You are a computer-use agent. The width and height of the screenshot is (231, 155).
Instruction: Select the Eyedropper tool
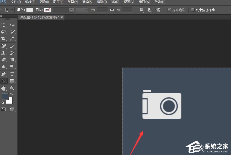click(x=12, y=38)
